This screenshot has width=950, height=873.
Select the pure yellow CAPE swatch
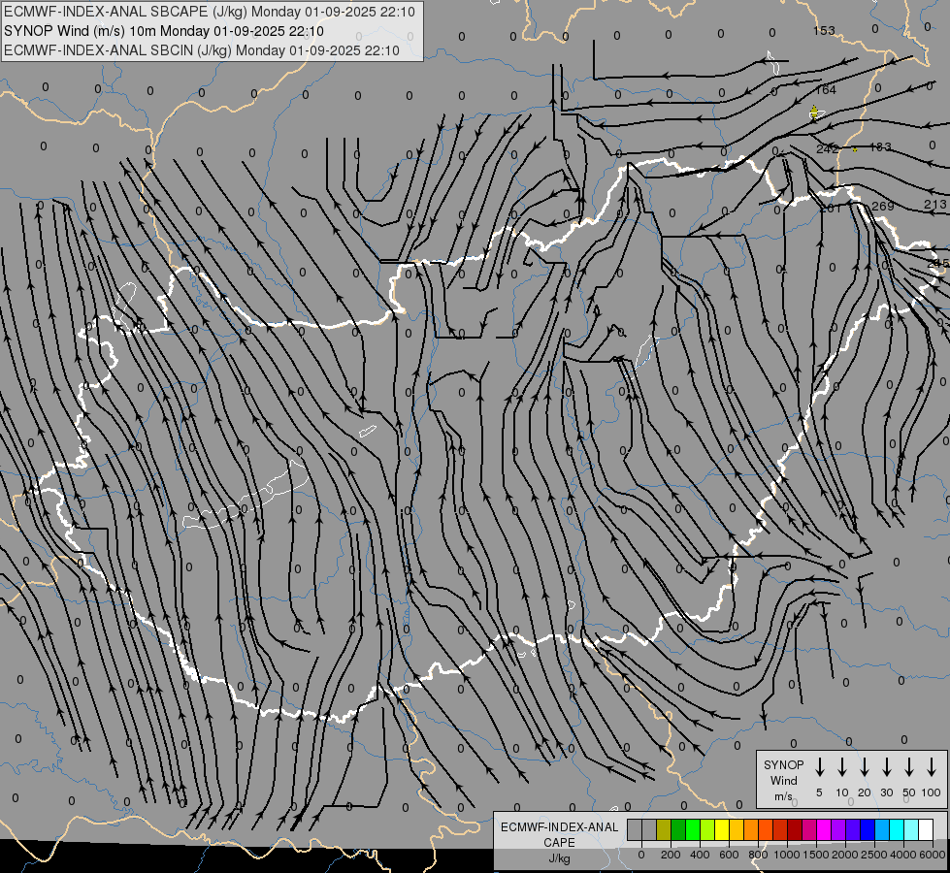pyautogui.click(x=722, y=829)
